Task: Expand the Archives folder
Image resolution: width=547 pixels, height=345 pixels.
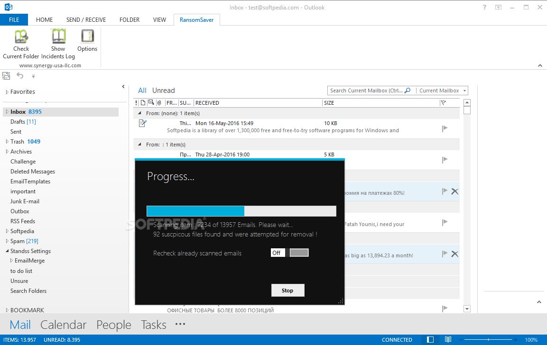Action: [7, 152]
